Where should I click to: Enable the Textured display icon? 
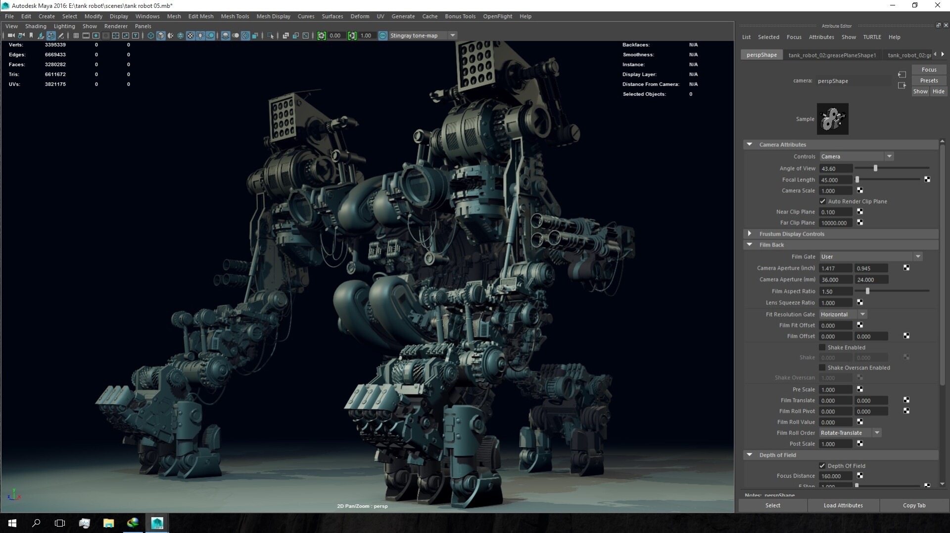(191, 35)
